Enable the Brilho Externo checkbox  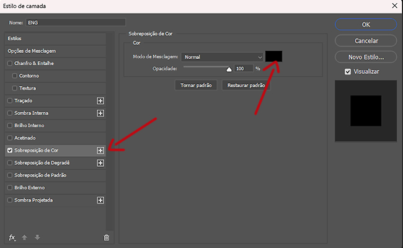pos(10,188)
